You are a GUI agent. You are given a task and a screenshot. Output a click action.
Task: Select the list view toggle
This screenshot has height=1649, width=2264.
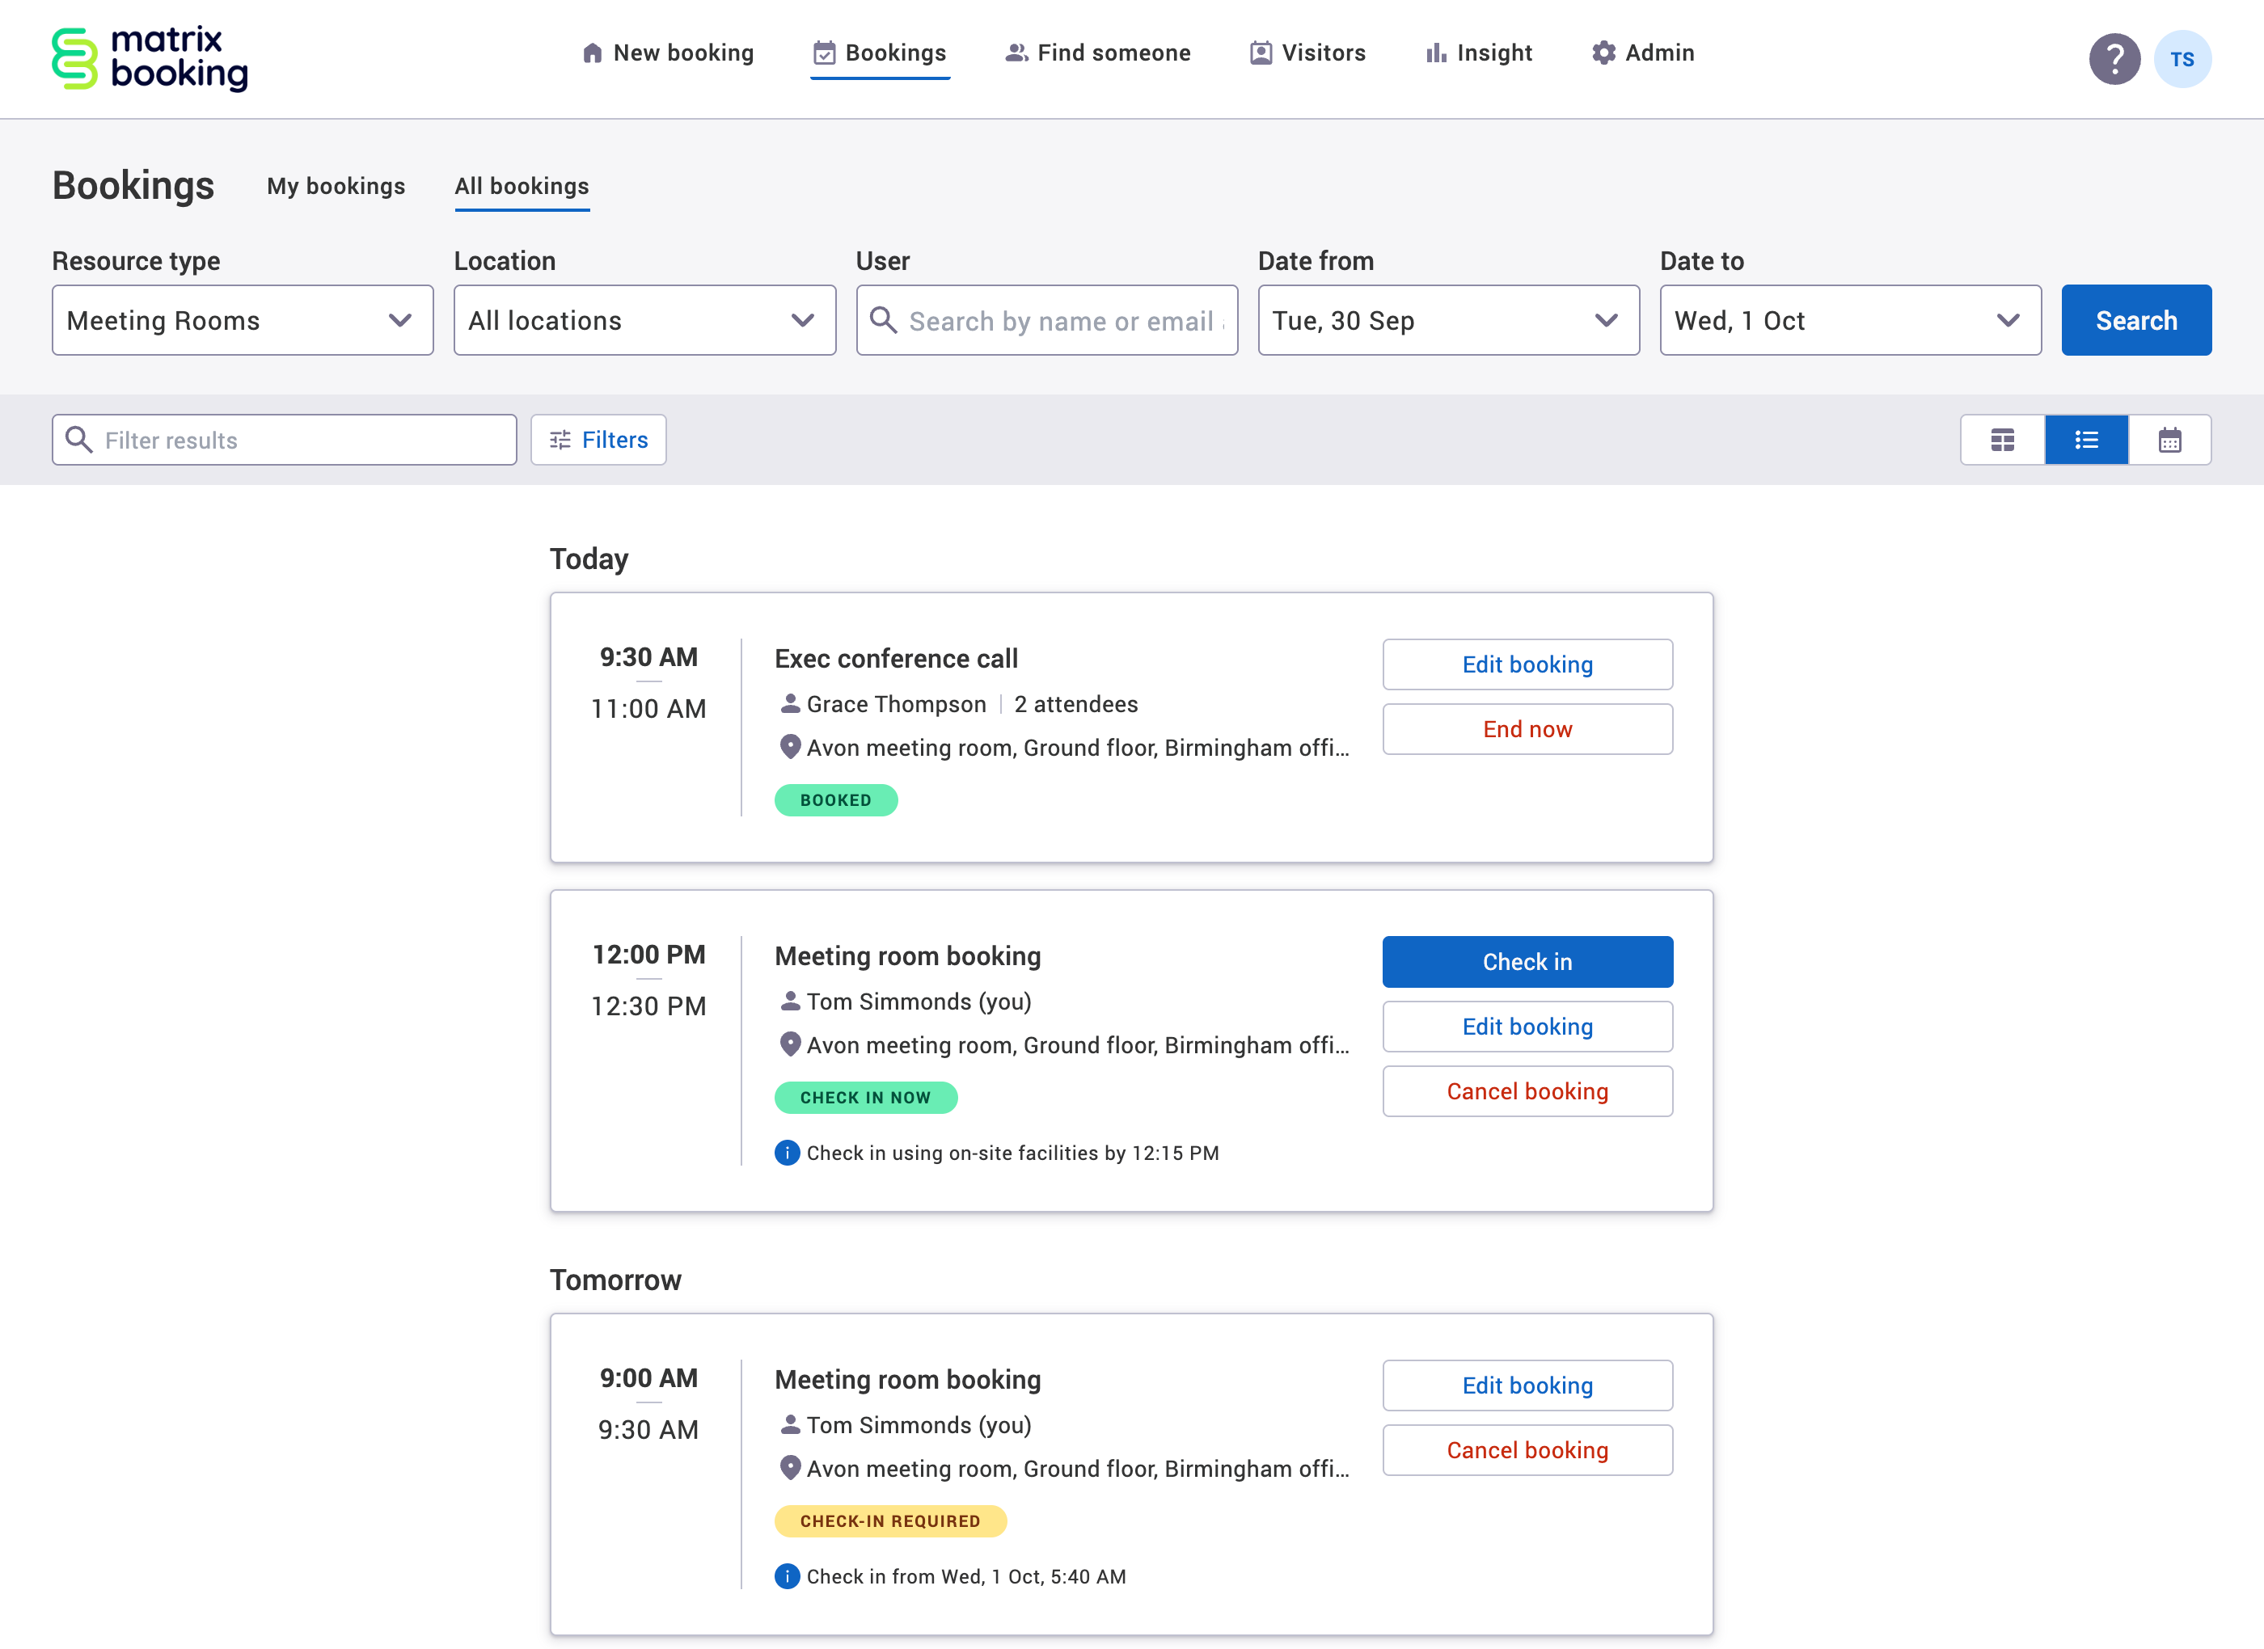(2086, 439)
